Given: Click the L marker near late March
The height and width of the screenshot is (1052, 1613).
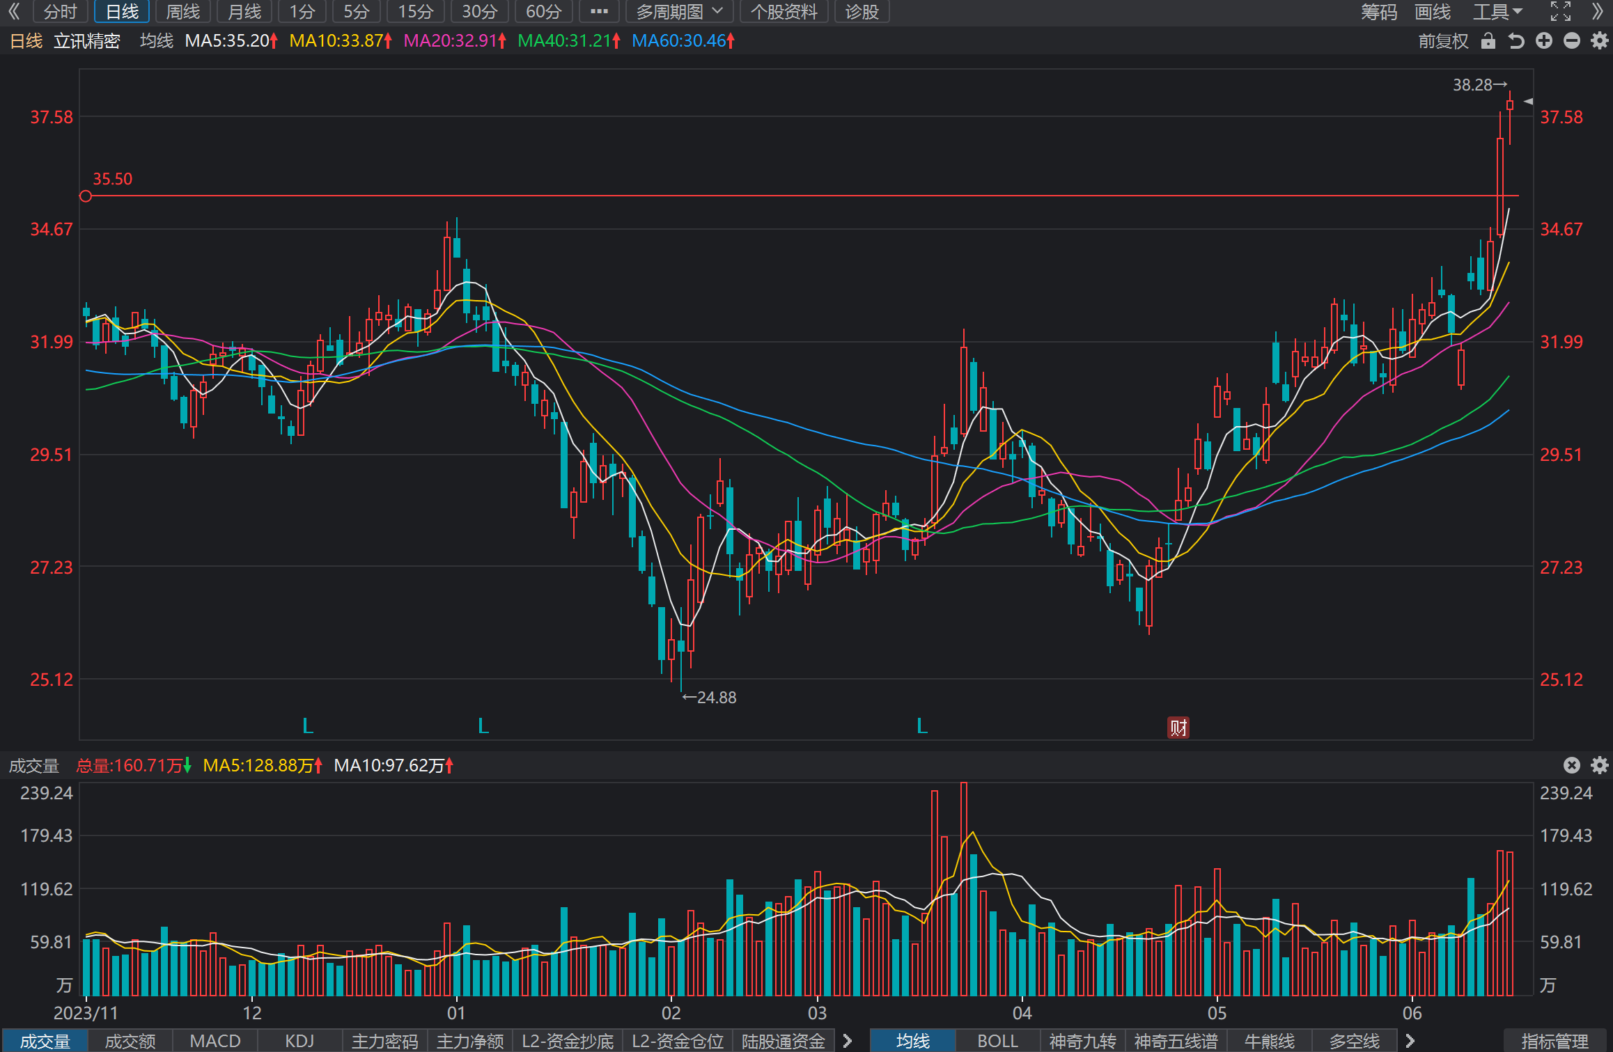Looking at the screenshot, I should pos(922,726).
